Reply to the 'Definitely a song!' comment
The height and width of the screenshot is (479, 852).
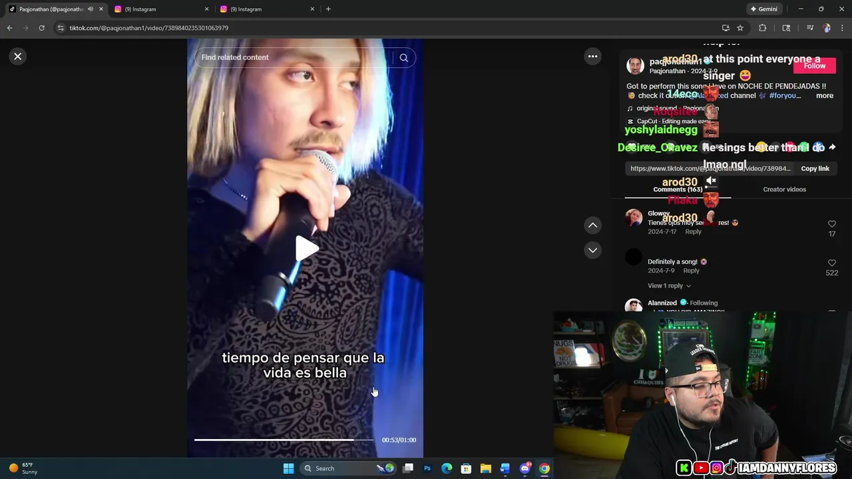[691, 271]
